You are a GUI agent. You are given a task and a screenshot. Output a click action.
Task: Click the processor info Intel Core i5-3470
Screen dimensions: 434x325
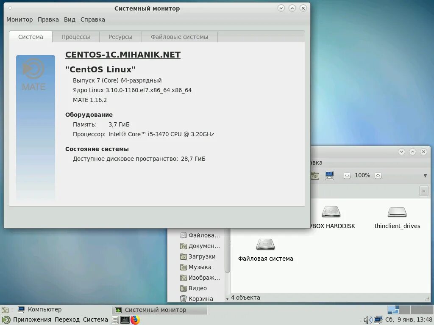point(161,134)
